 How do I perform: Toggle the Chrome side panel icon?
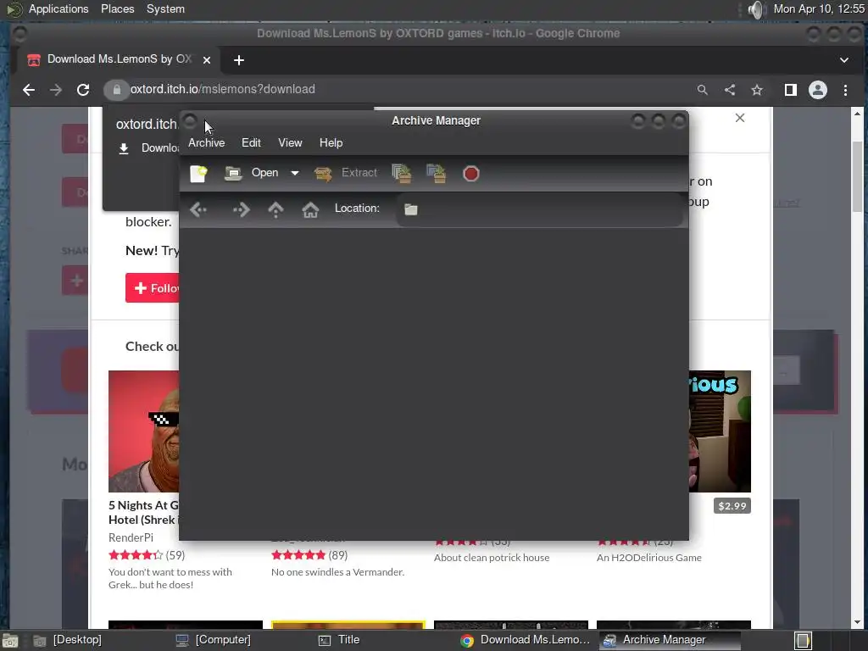(791, 90)
